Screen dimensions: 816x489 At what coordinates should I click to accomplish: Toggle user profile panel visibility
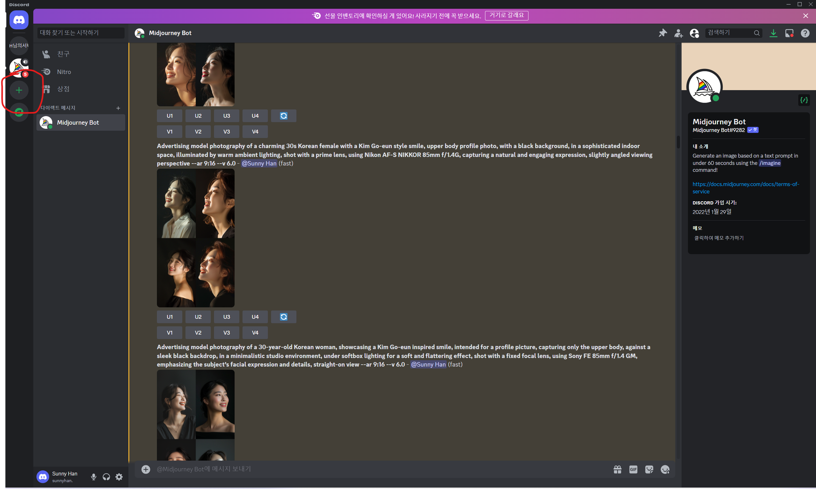(x=694, y=33)
